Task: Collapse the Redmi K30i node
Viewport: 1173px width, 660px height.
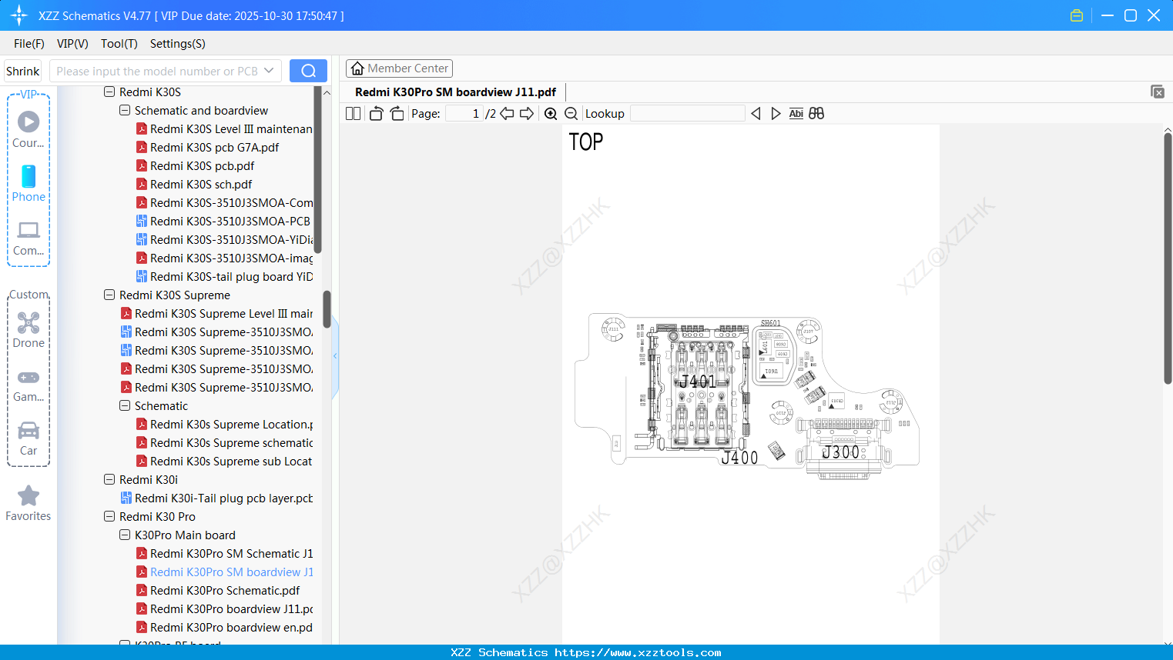Action: coord(109,480)
